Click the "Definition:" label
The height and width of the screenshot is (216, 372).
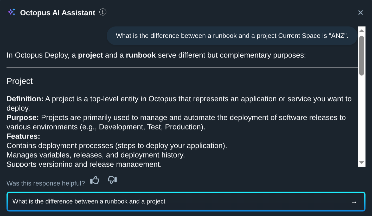25,99
